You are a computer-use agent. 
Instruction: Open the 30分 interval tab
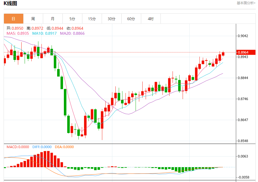click(x=111, y=19)
